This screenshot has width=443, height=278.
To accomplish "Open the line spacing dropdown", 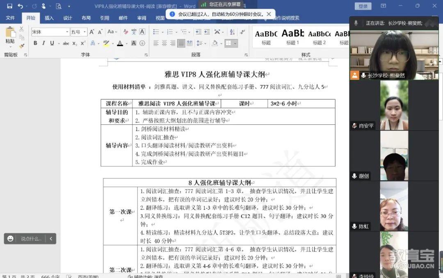I will click(x=201, y=43).
